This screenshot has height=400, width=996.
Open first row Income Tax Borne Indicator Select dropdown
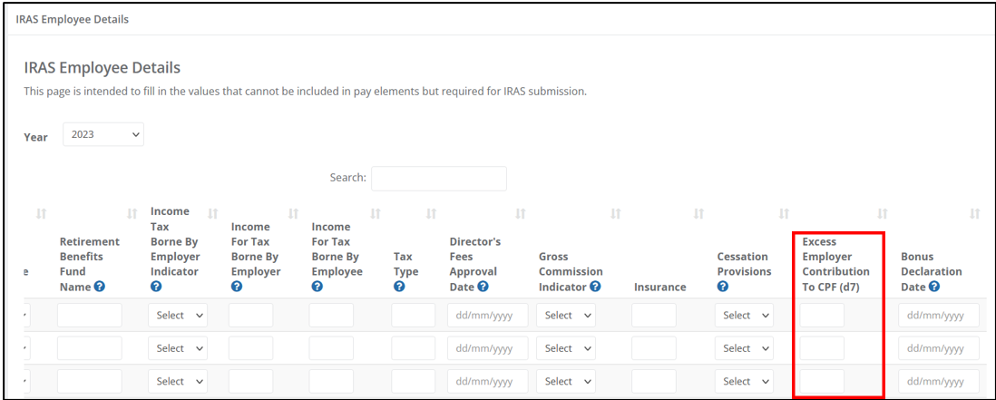pos(178,315)
